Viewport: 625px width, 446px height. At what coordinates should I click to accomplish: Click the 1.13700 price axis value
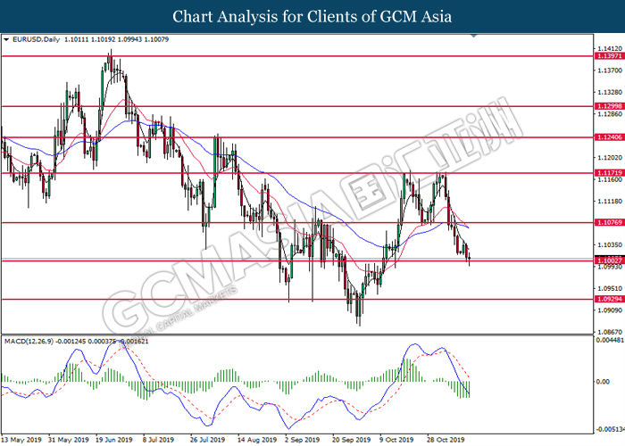pyautogui.click(x=610, y=70)
